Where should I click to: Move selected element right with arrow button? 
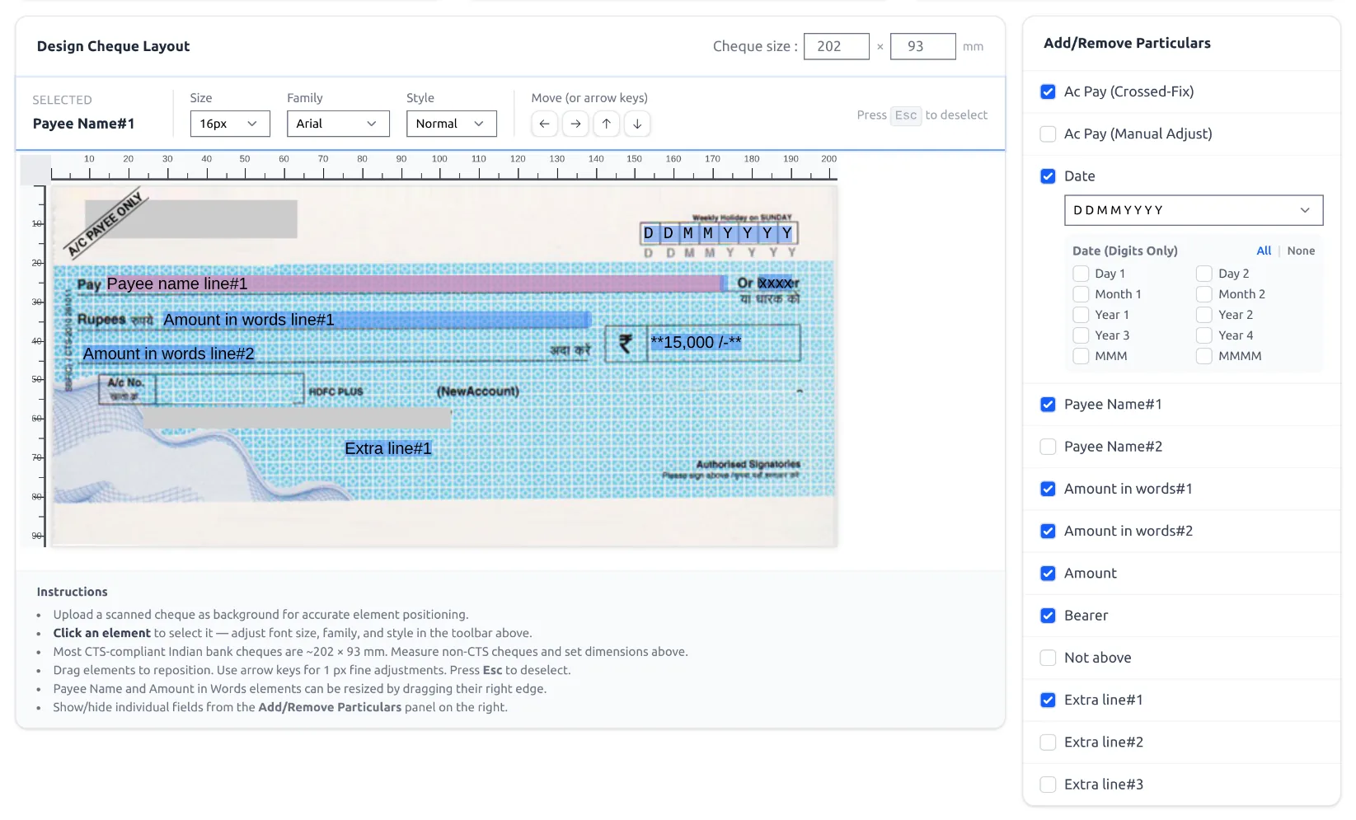tap(575, 124)
